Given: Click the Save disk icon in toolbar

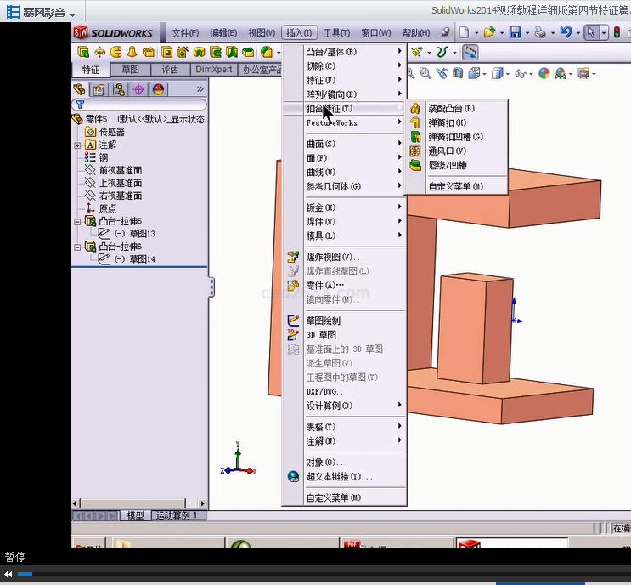Looking at the screenshot, I should [x=515, y=32].
